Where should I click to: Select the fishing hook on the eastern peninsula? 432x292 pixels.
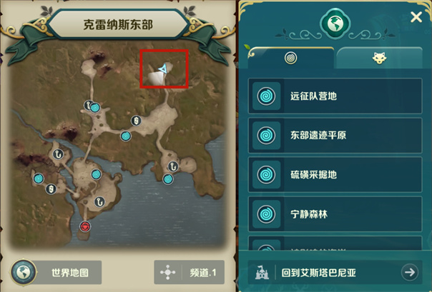(173, 166)
